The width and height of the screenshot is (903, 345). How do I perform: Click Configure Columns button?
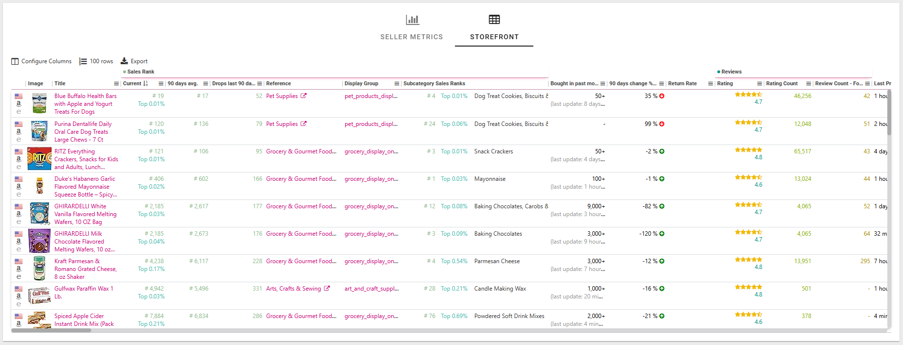[42, 61]
